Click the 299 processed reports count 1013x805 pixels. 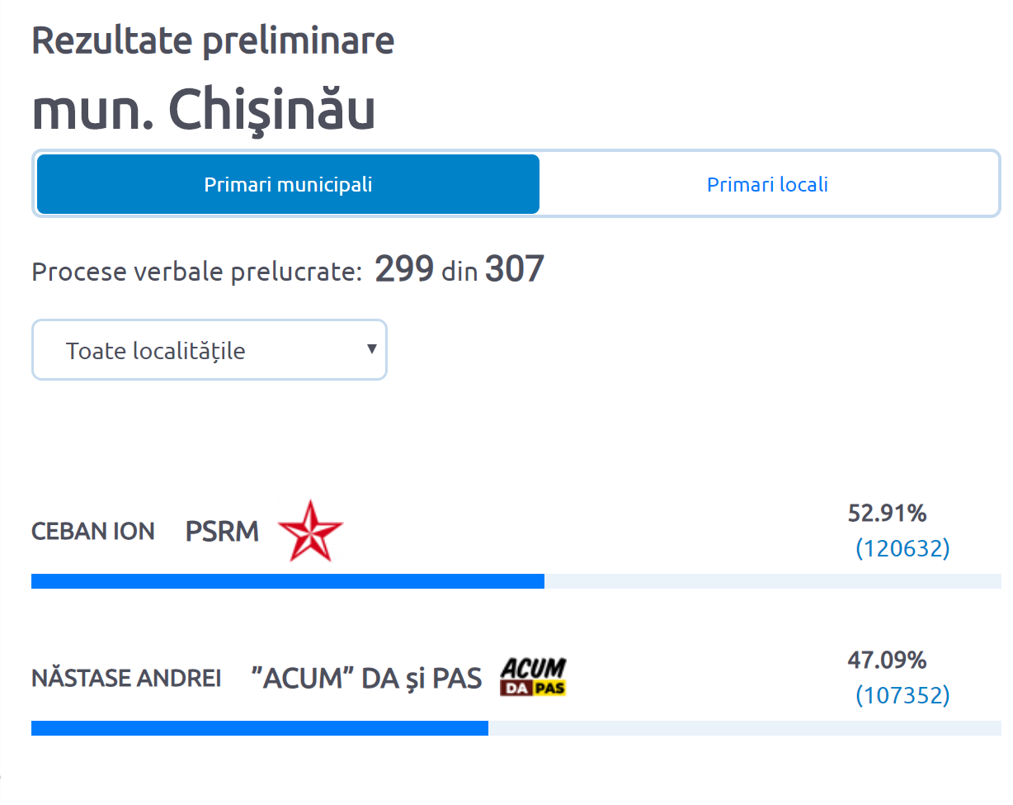(404, 269)
